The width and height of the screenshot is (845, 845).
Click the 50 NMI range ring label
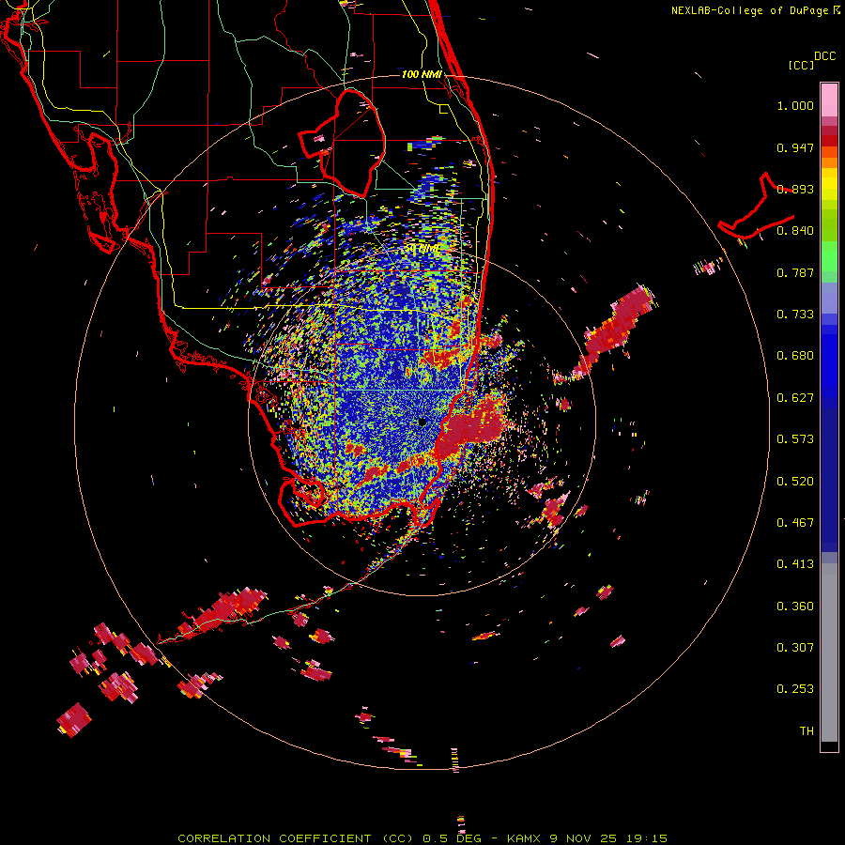tap(422, 249)
